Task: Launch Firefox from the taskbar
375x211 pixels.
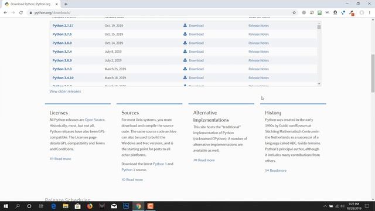Action: coord(90,206)
